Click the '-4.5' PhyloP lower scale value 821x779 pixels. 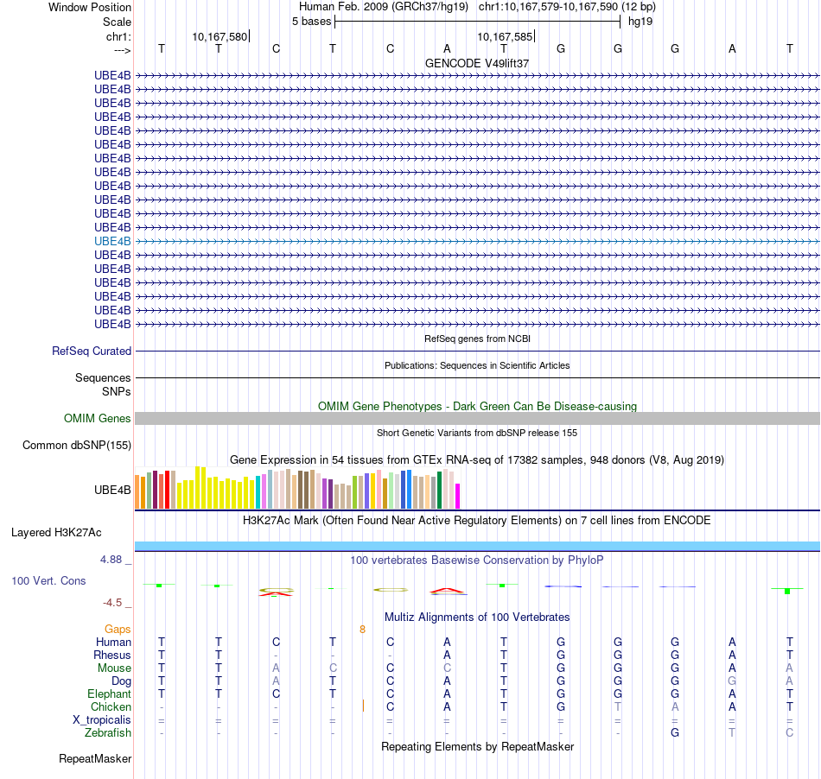pos(112,603)
